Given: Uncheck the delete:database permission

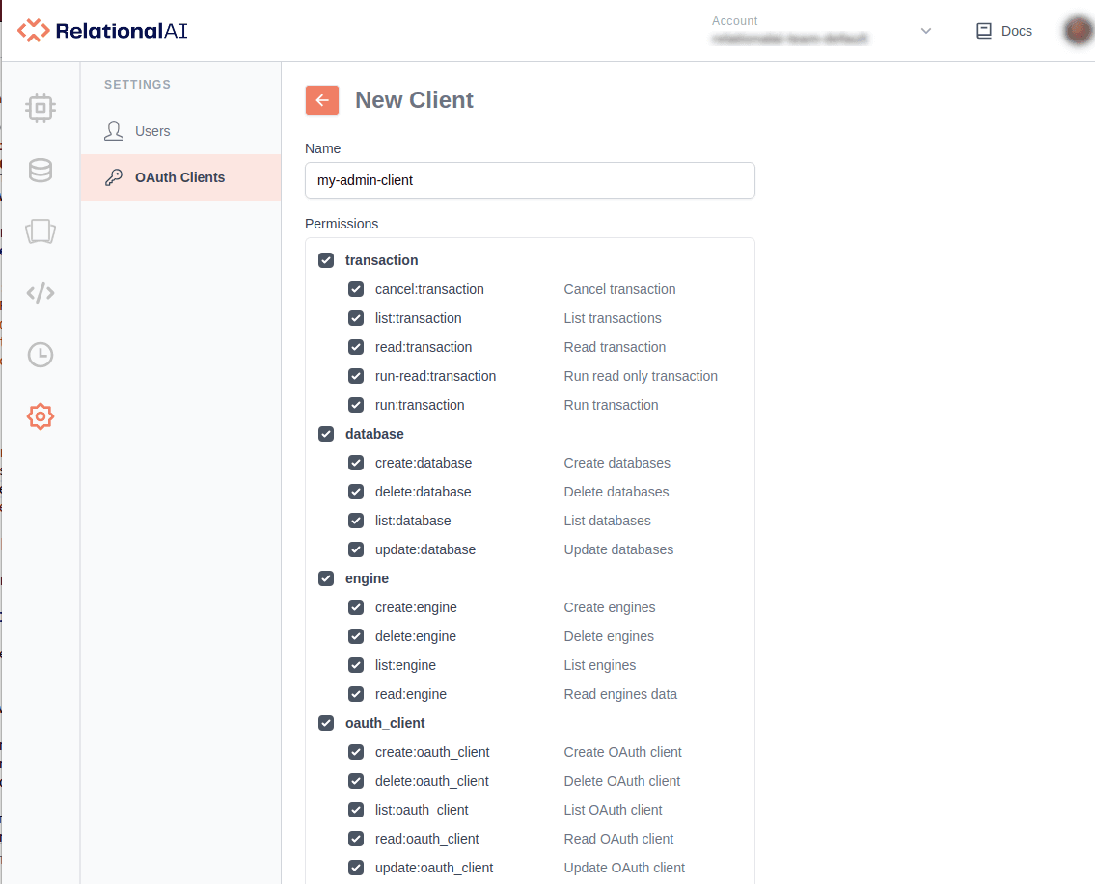Looking at the screenshot, I should (356, 492).
